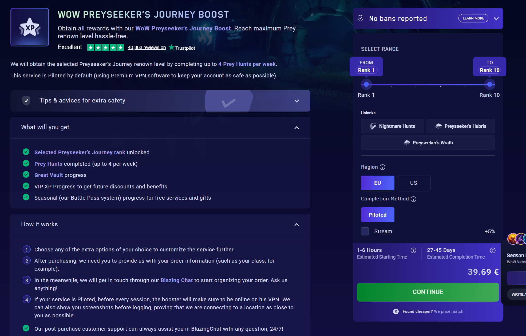Expand Tips & advices for extra safety

(x=296, y=101)
